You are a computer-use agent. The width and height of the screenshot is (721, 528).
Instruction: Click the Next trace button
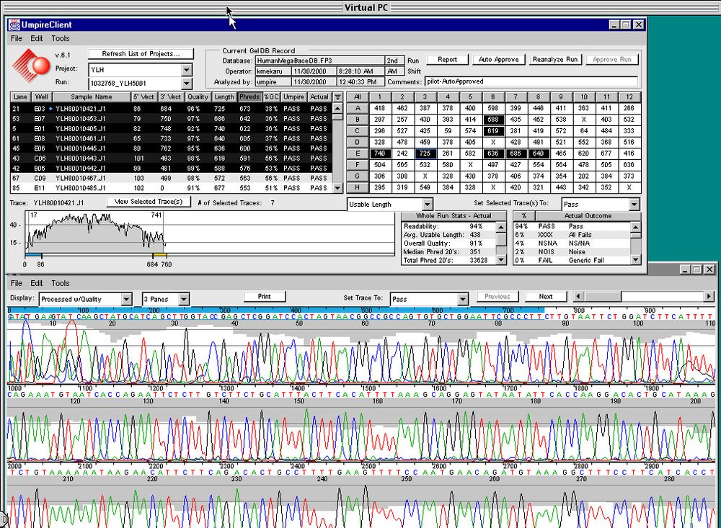click(546, 297)
